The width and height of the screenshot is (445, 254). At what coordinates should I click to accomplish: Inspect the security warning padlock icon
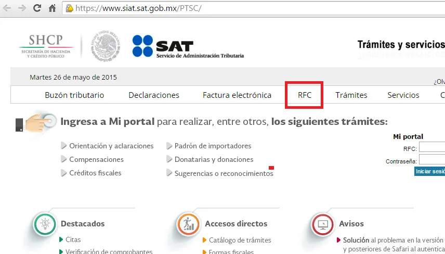pyautogui.click(x=69, y=8)
